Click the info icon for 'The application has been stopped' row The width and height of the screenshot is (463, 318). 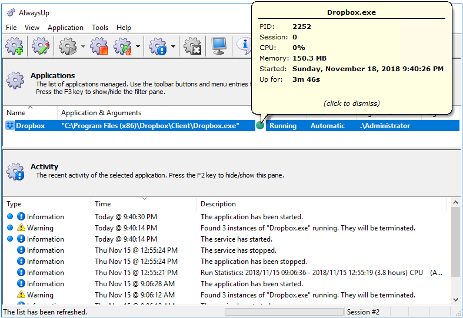coord(21,261)
